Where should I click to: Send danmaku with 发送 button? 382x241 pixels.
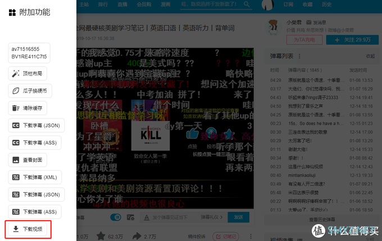(x=238, y=217)
